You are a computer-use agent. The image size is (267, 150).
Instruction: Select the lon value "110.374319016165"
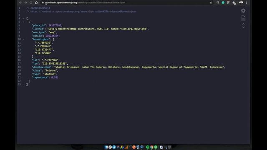pyautogui.click(x=54, y=64)
